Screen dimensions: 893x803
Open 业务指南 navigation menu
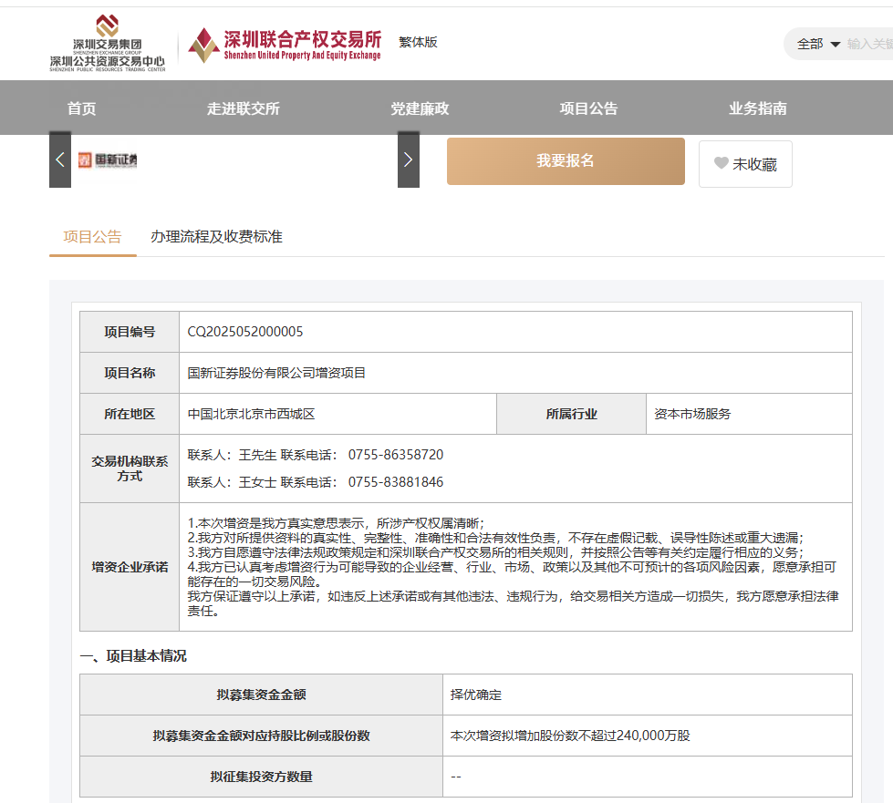tap(758, 108)
